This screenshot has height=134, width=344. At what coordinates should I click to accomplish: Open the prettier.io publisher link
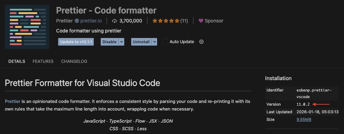91,21
